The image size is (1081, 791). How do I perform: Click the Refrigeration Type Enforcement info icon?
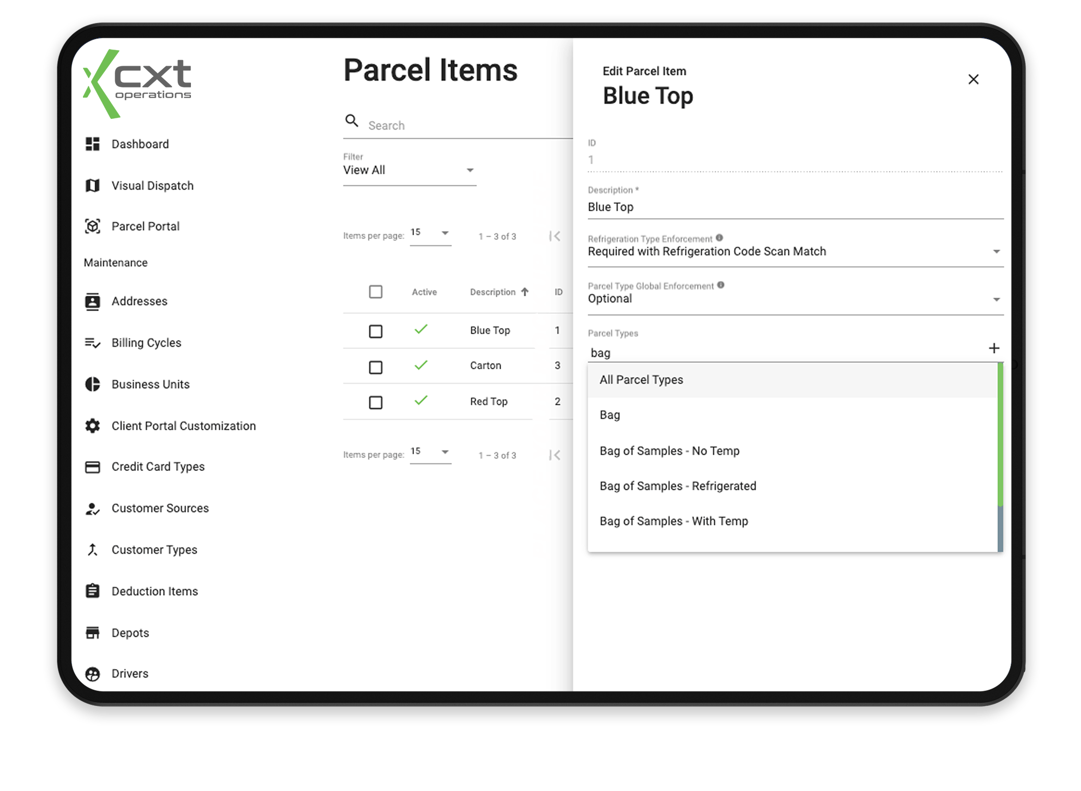coord(719,238)
